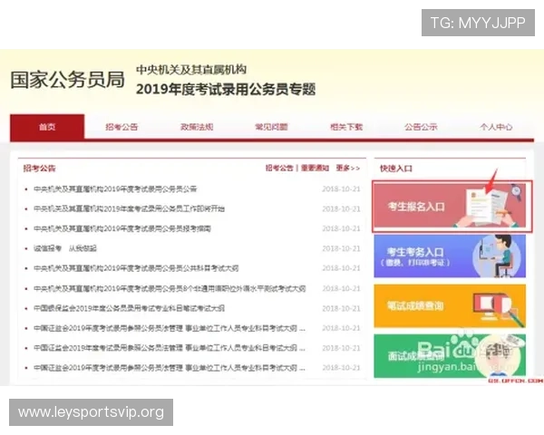Open the 公务员报考指南 announcement
The width and height of the screenshot is (544, 435).
click(x=122, y=228)
